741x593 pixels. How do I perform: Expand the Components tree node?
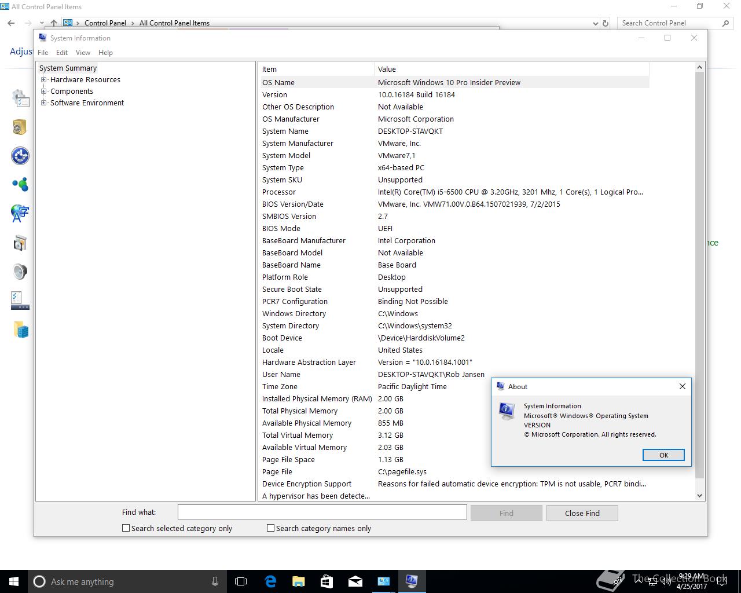pos(43,91)
